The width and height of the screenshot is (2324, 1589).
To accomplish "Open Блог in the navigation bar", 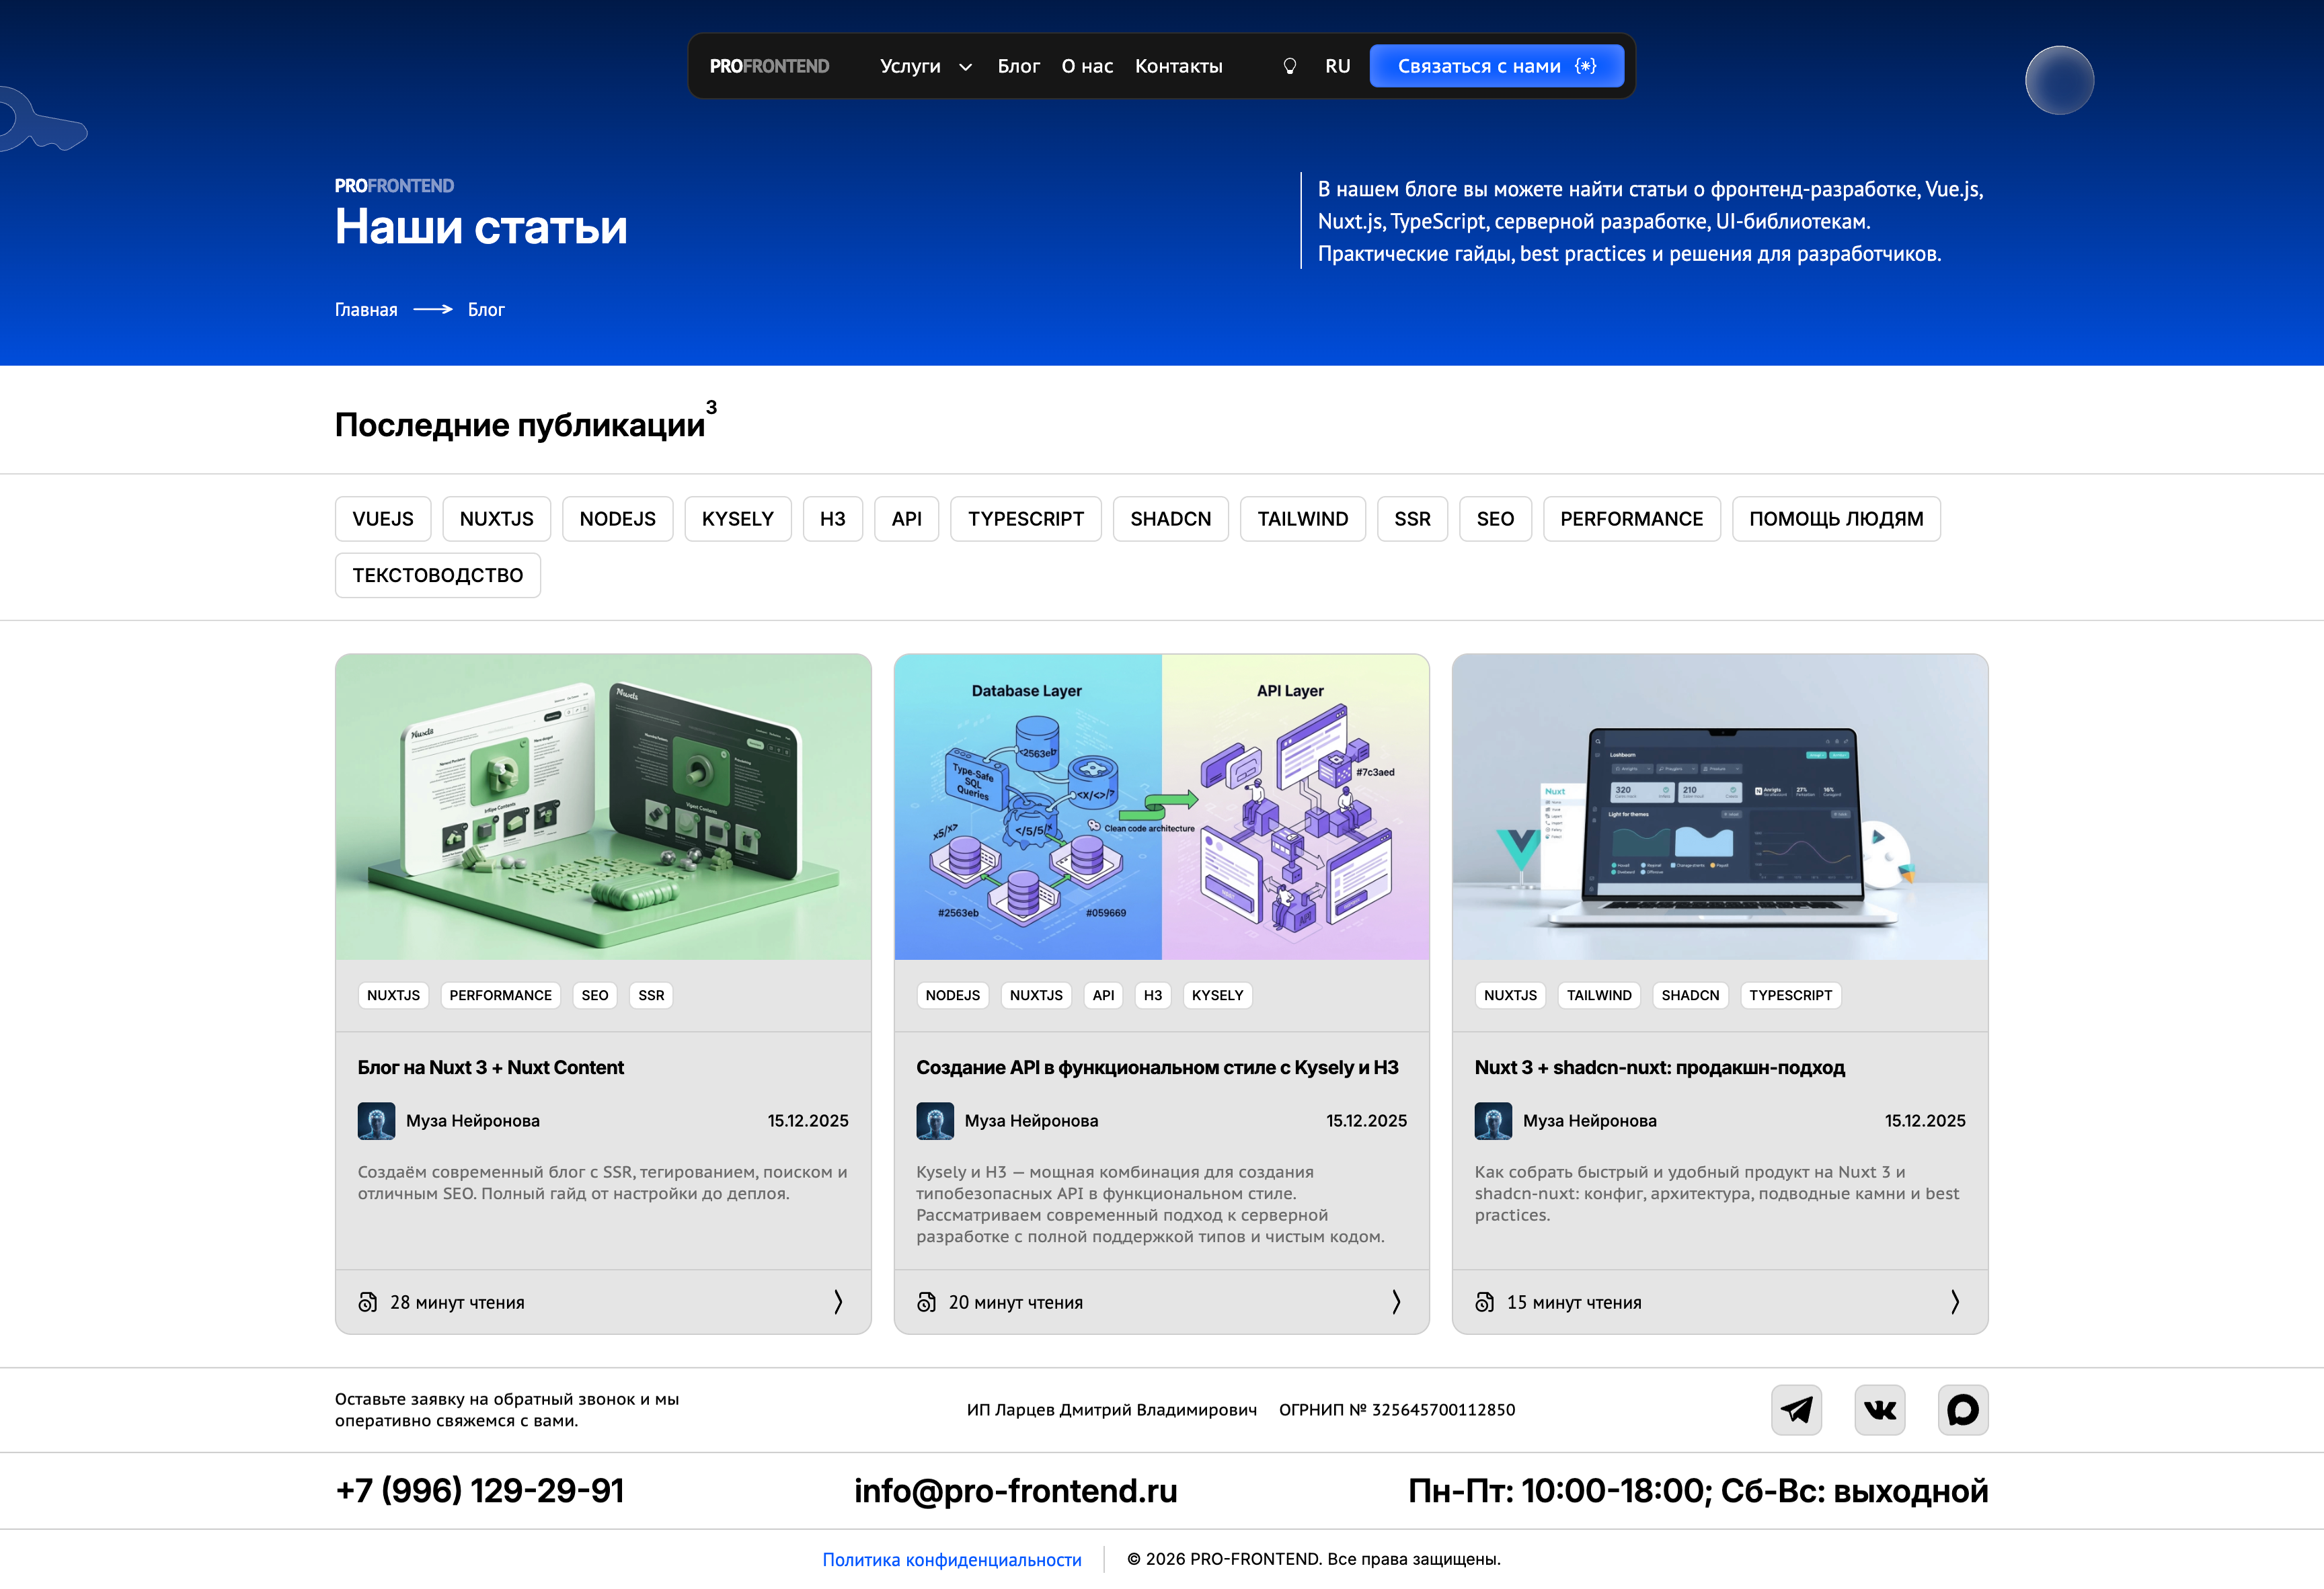I will (x=1018, y=66).
